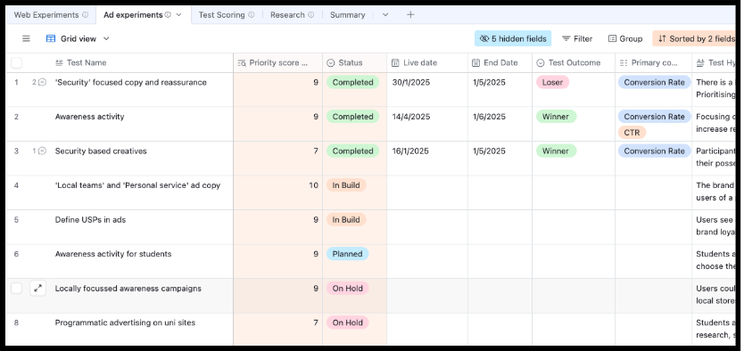Image resolution: width=744 pixels, height=351 pixels.
Task: Select the 'Security' focused copy and reassurance cell
Action: coord(143,89)
